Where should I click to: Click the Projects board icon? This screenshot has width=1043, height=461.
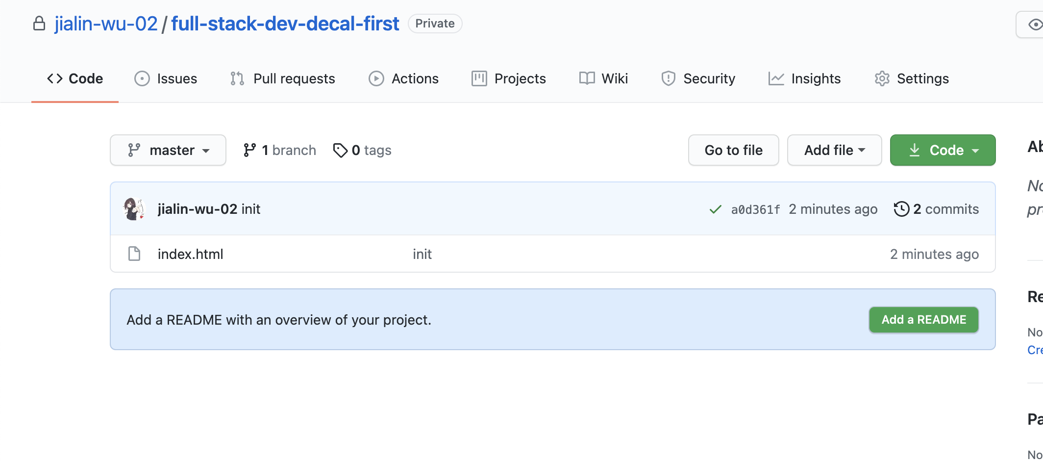point(479,78)
